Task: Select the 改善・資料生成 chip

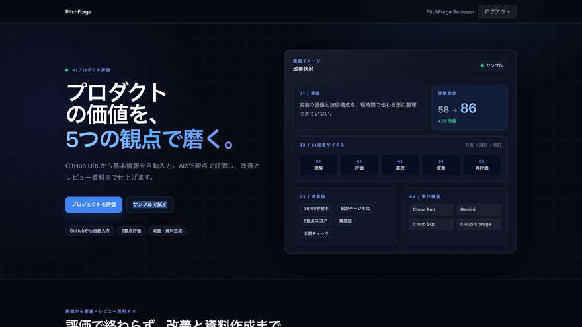Action: click(x=167, y=231)
